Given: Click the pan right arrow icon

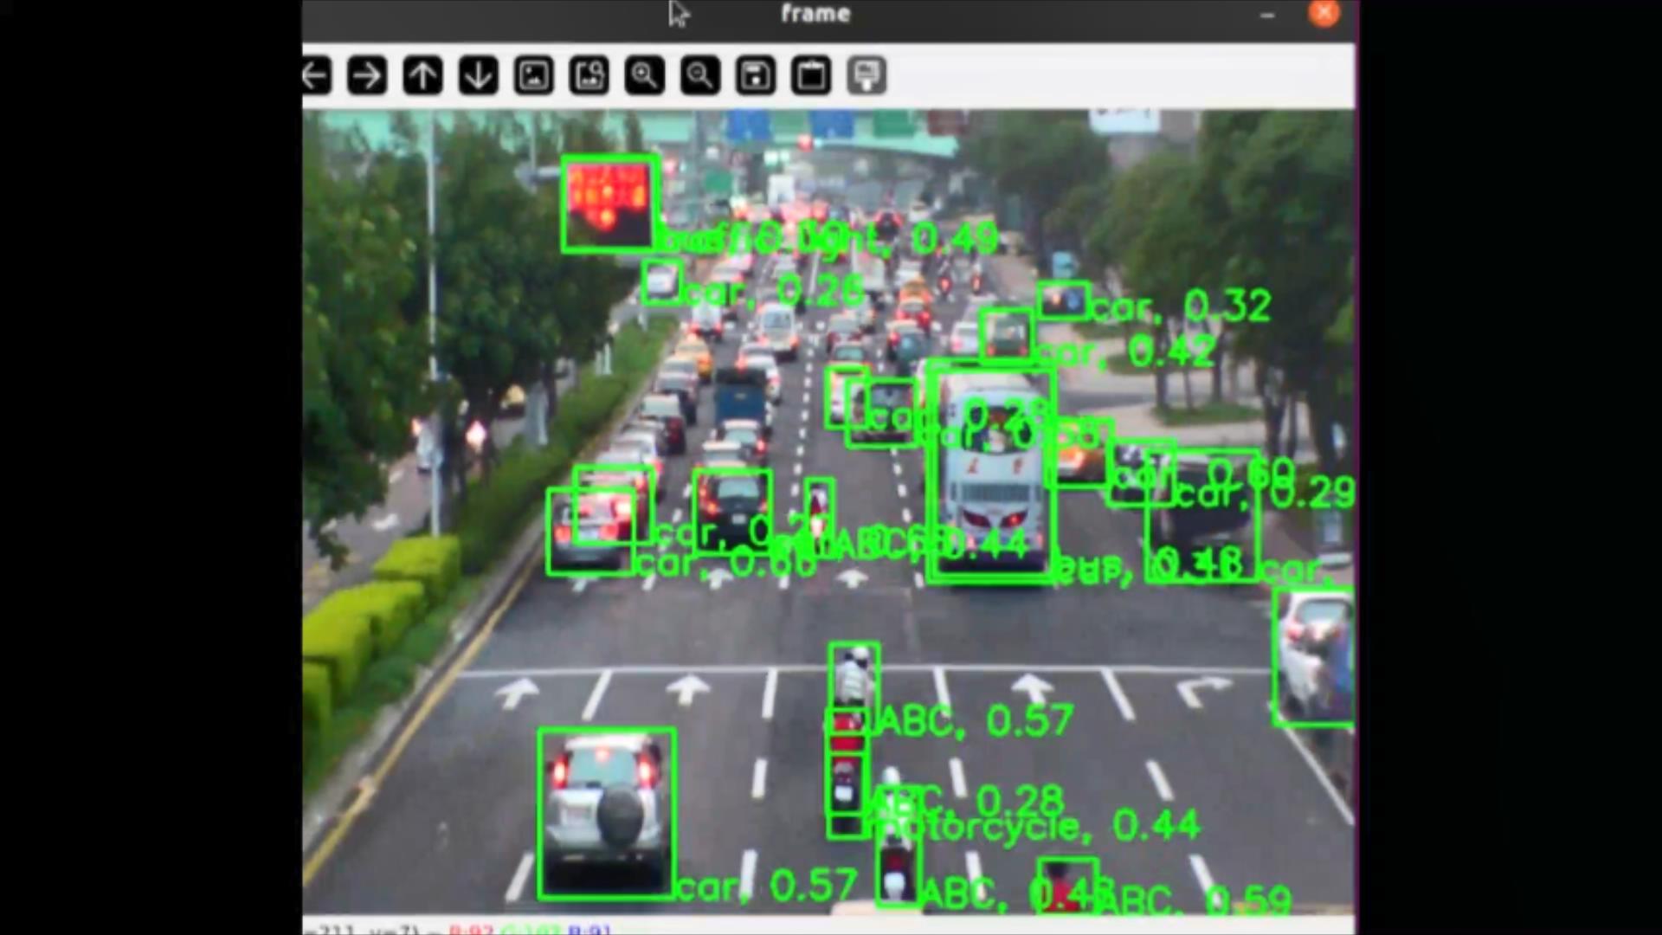Looking at the screenshot, I should (367, 76).
